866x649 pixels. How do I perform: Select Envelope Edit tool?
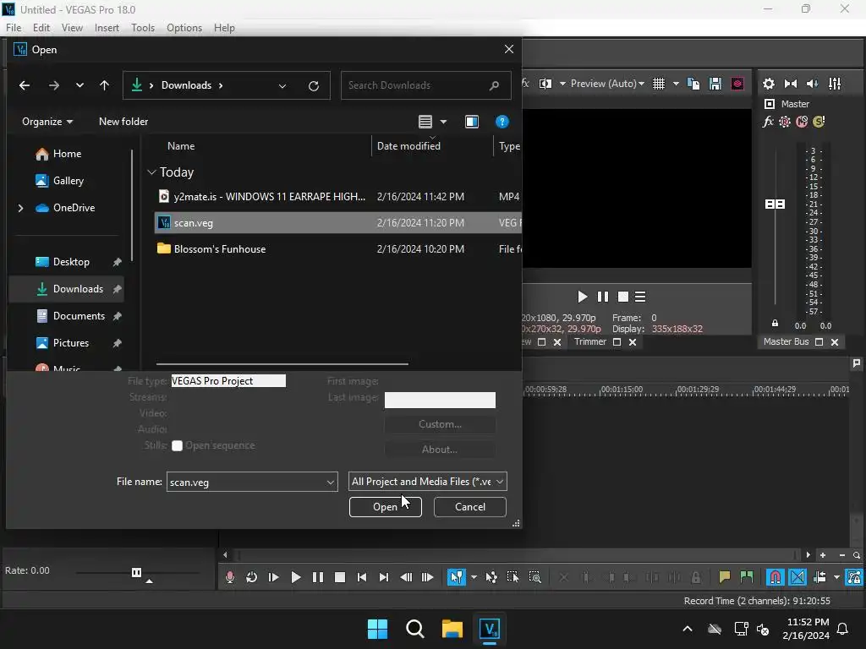coord(491,577)
